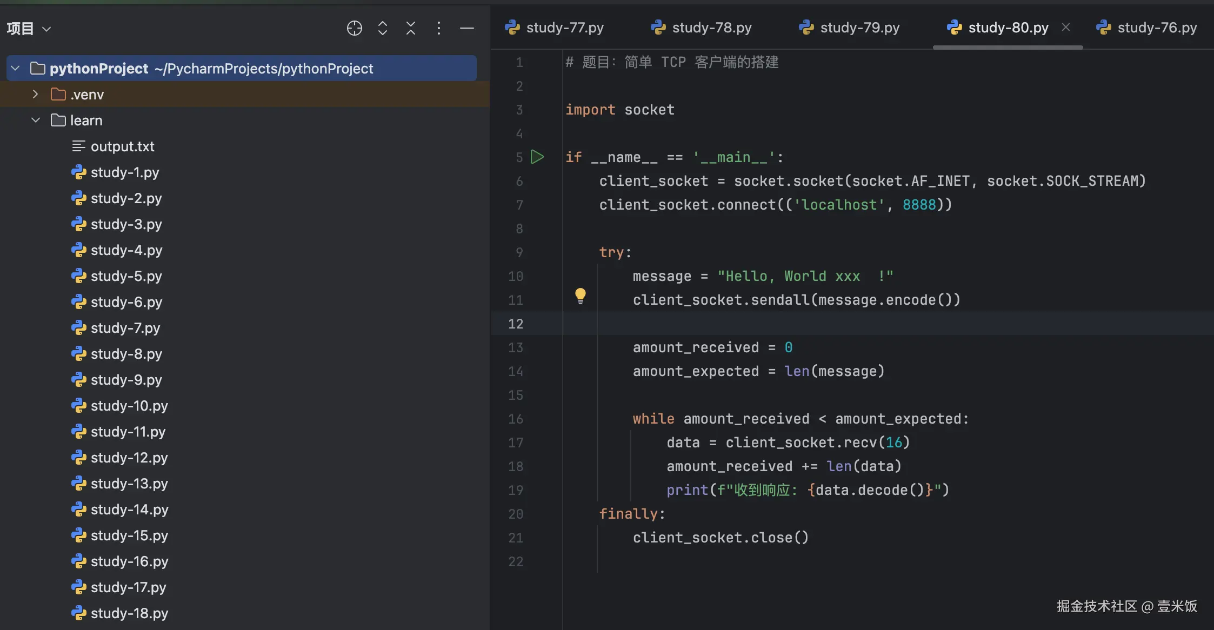
Task: Collapse the learn folder
Action: (36, 120)
